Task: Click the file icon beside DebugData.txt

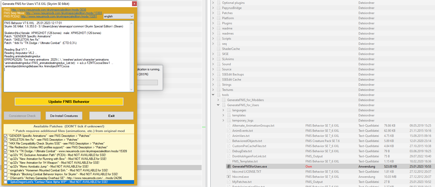Action: coord(229,151)
